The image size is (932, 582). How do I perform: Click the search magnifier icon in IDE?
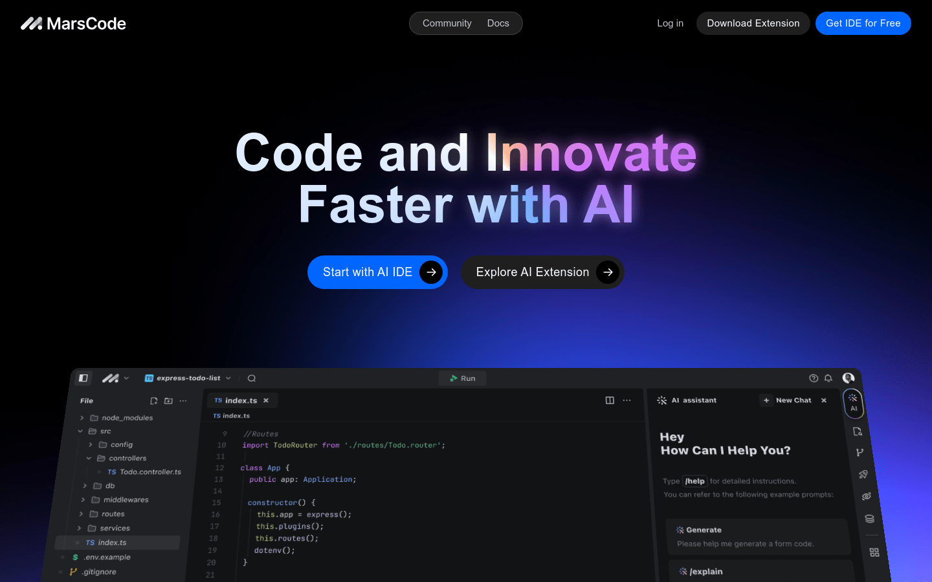(x=252, y=378)
